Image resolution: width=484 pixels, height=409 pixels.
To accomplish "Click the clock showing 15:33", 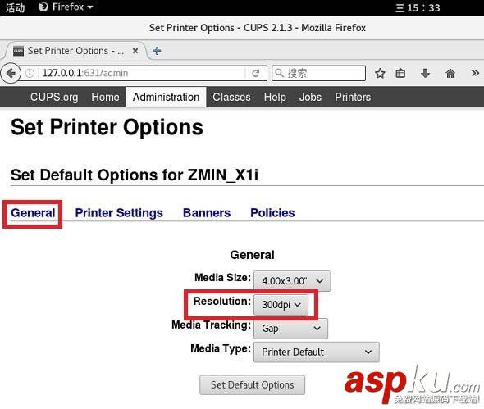I will pyautogui.click(x=418, y=7).
